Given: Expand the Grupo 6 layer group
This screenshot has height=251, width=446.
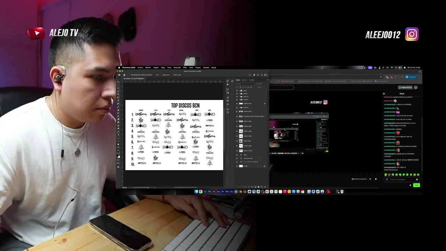Looking at the screenshot, I should click(239, 107).
